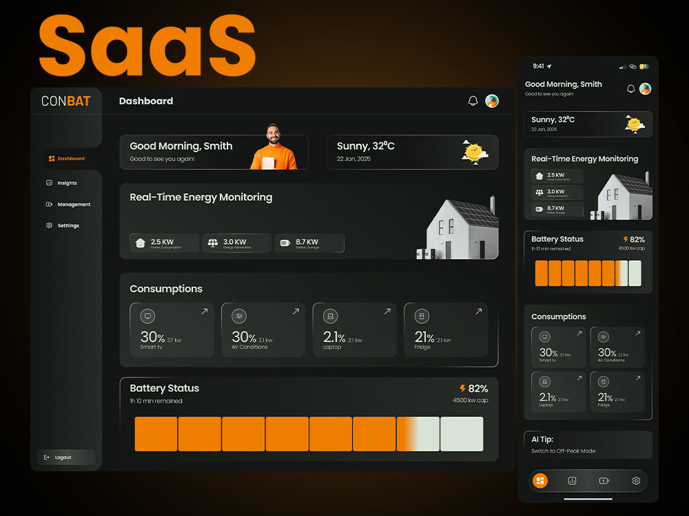Click the mobile 2.5 KW power consumption chip
Image resolution: width=689 pixels, height=516 pixels.
[x=557, y=176]
